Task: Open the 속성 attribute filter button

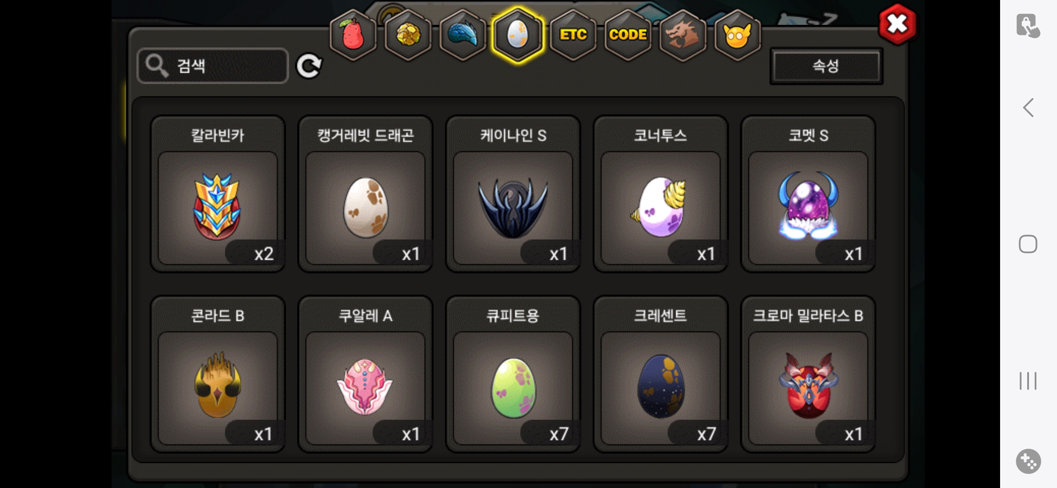Action: point(826,66)
